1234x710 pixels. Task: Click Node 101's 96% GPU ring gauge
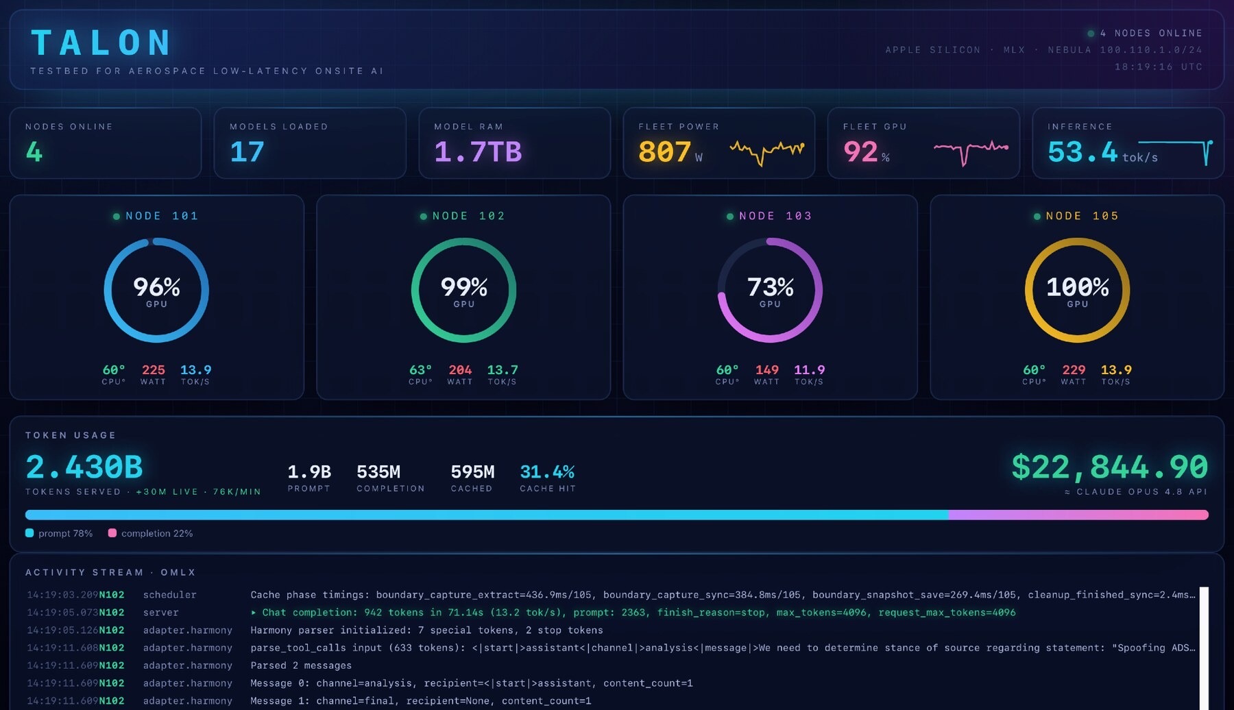pyautogui.click(x=156, y=291)
